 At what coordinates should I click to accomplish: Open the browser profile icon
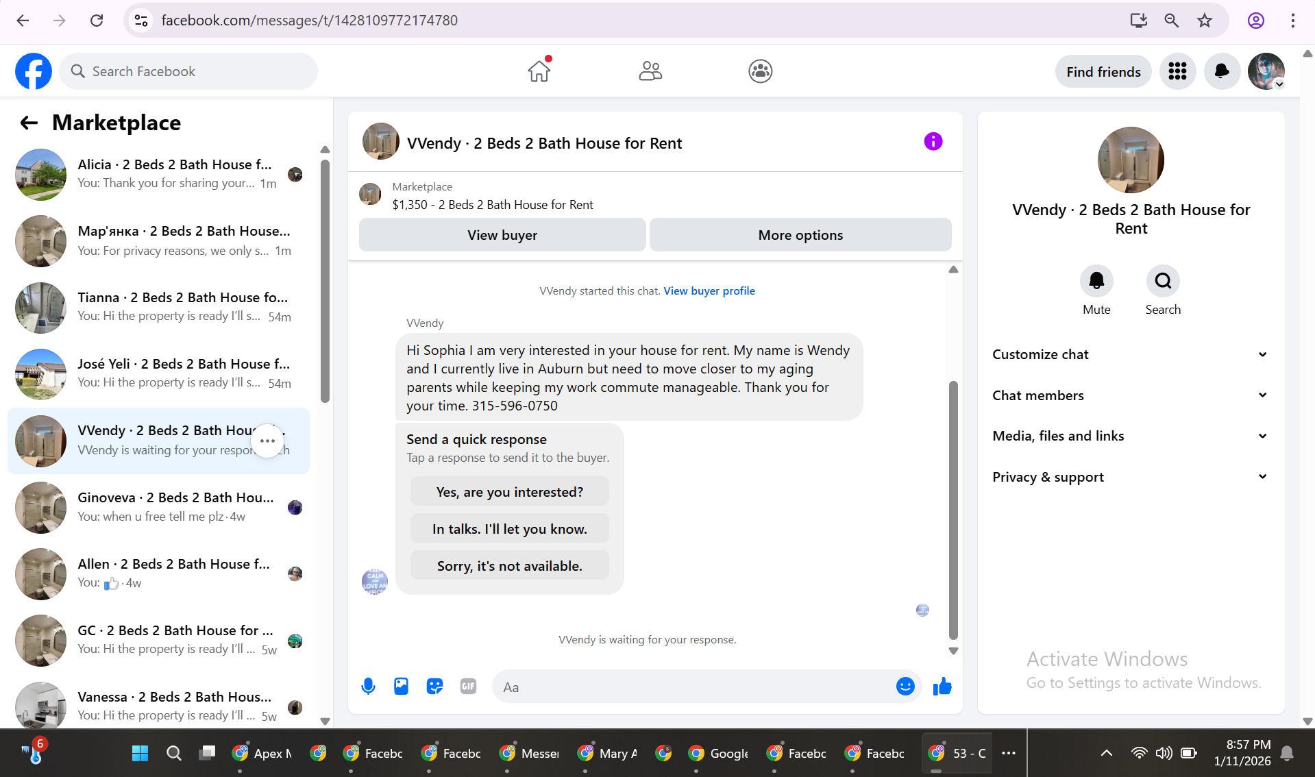[1255, 21]
